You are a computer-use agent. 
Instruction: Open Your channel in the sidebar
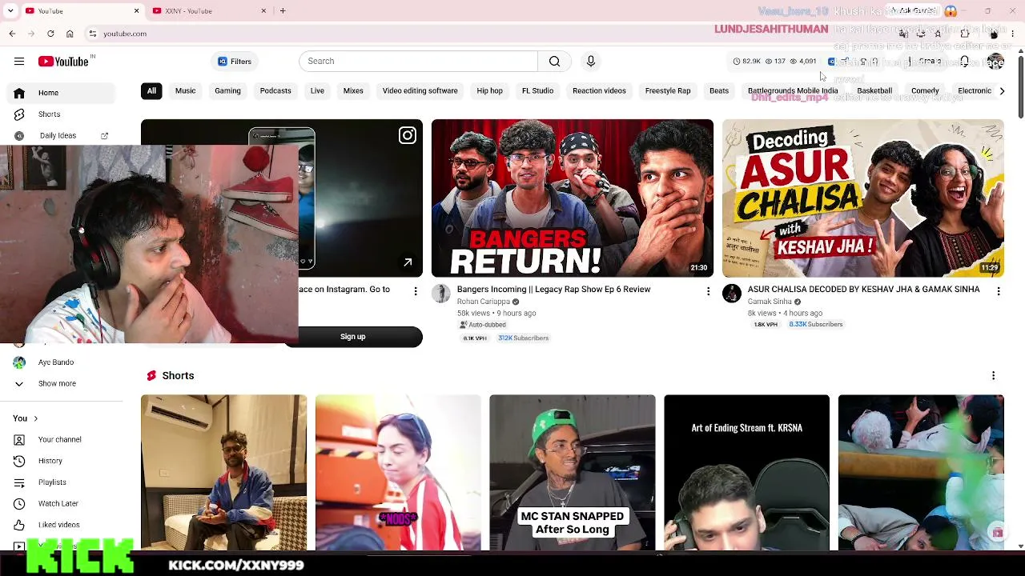62,440
